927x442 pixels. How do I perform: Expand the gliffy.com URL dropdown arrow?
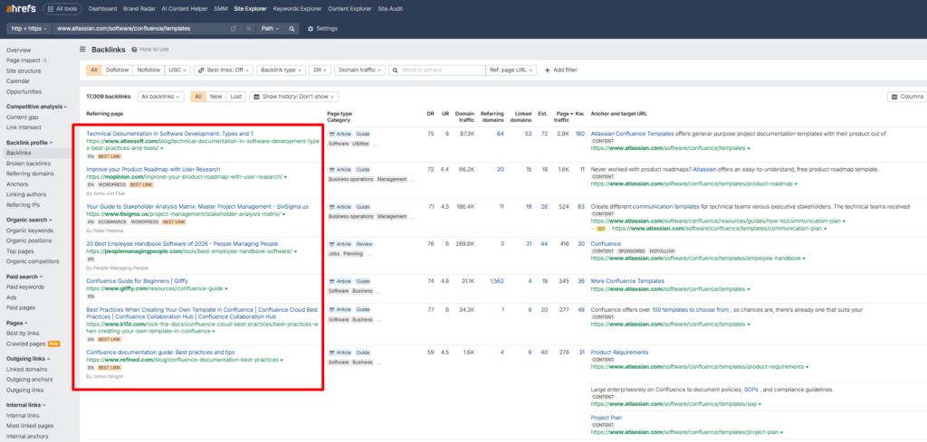pos(226,289)
